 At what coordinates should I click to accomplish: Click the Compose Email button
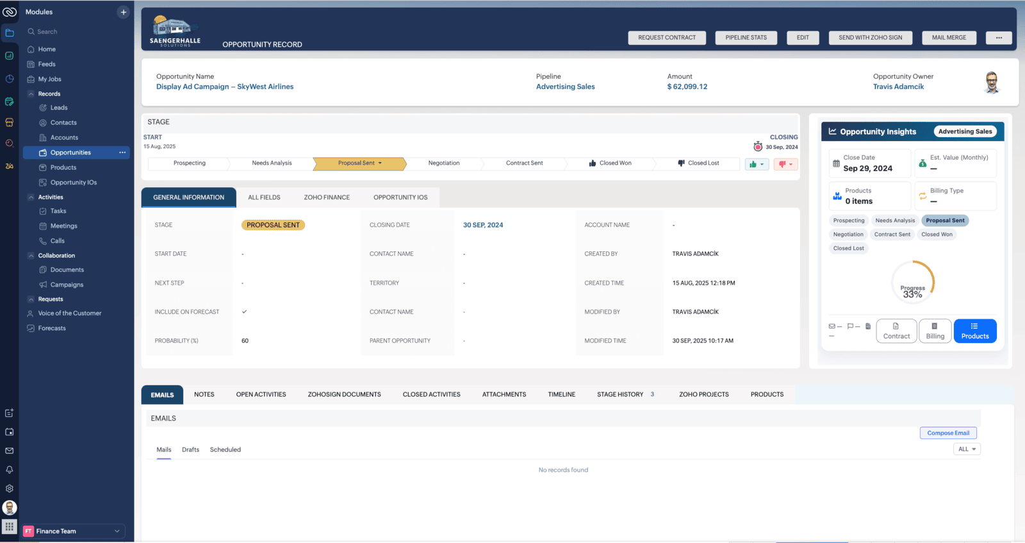click(948, 433)
